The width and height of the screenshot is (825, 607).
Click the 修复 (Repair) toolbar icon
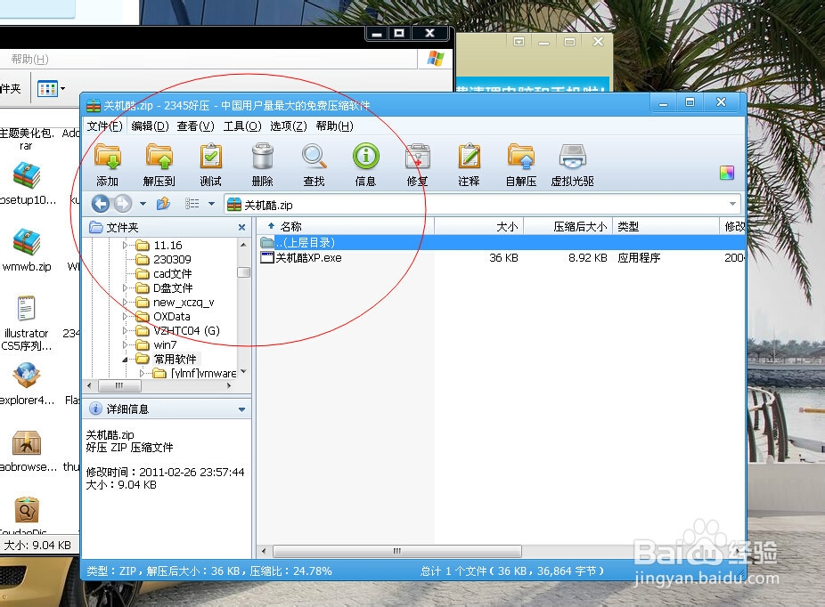(417, 165)
